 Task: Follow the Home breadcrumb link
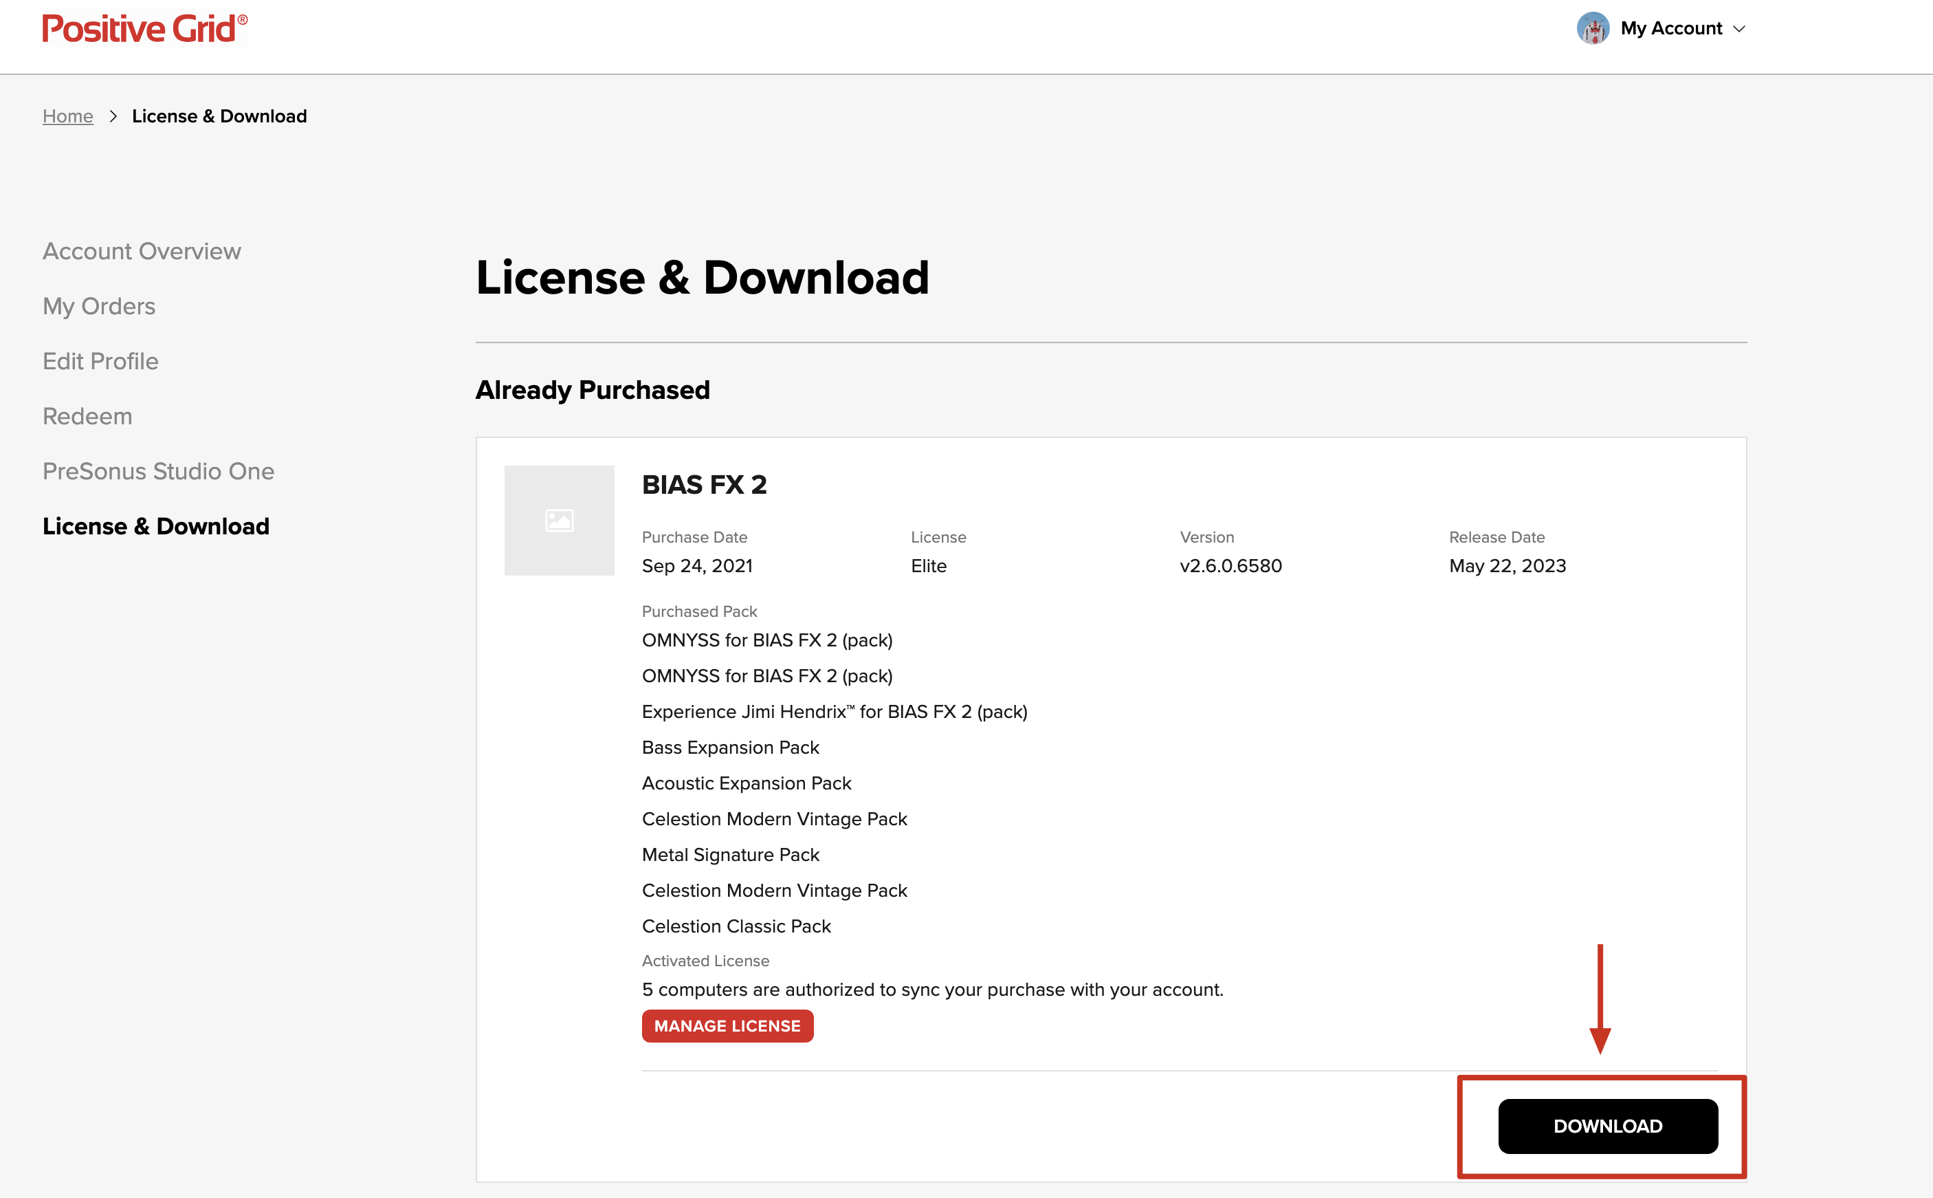(68, 116)
